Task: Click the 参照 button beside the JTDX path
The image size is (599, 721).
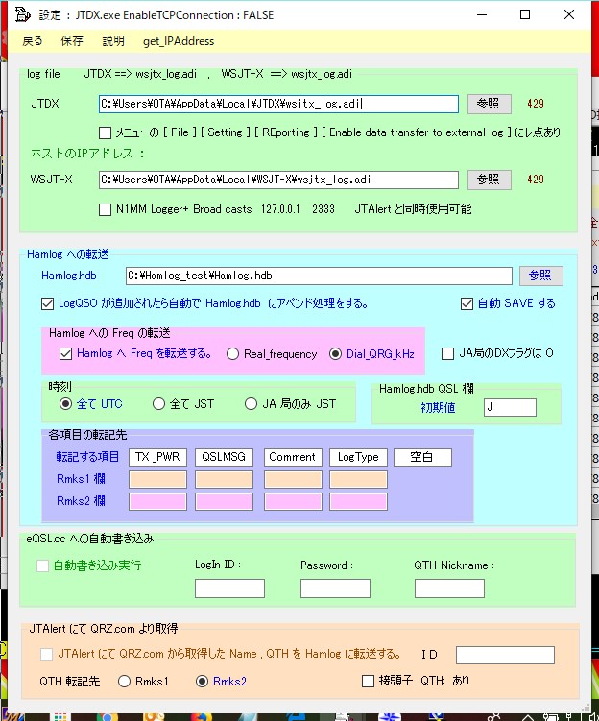Action: point(490,104)
